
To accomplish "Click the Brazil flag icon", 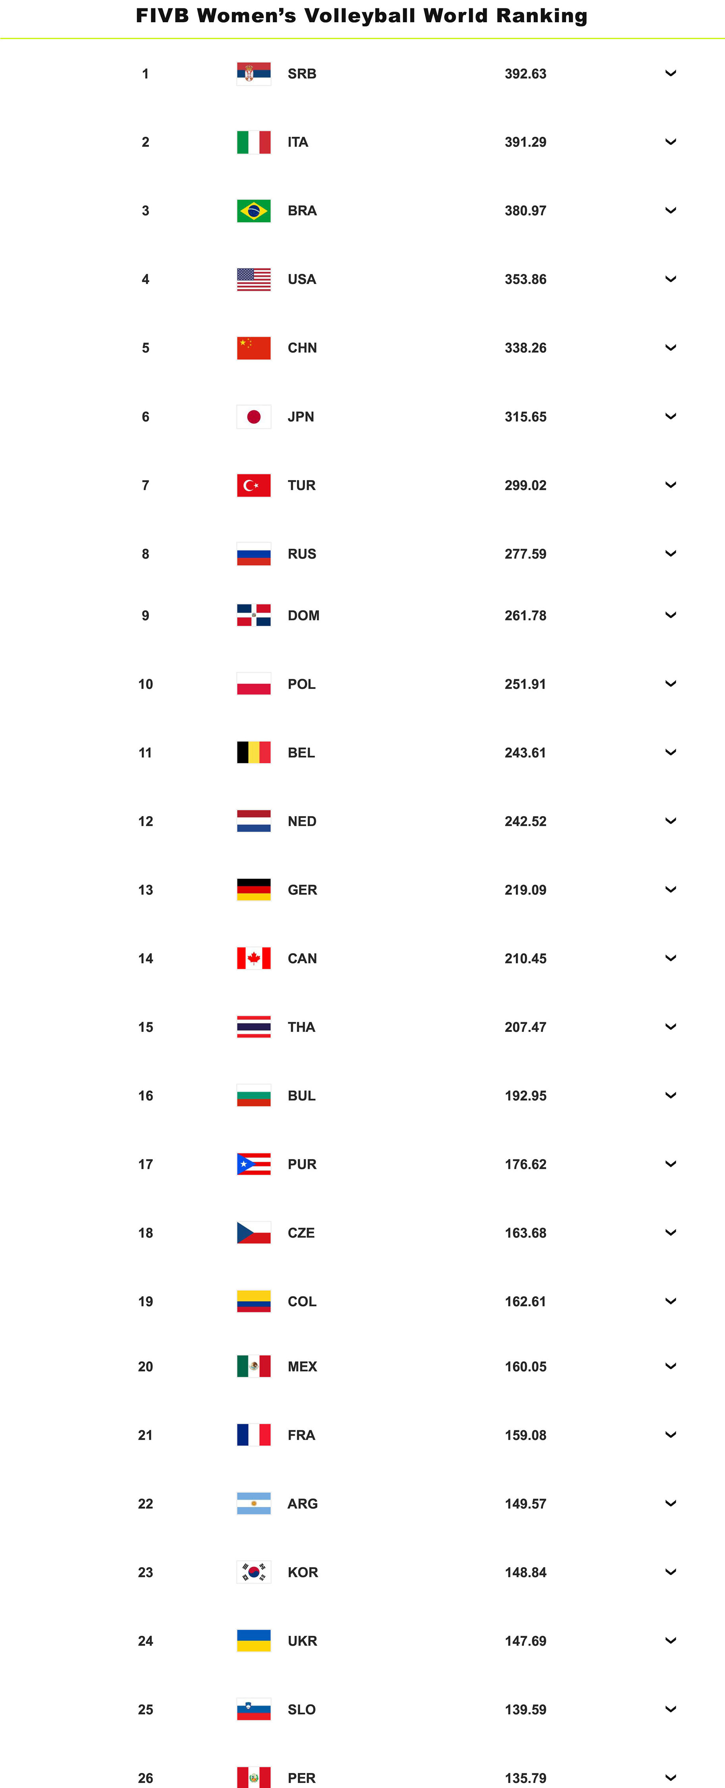I will tap(253, 211).
